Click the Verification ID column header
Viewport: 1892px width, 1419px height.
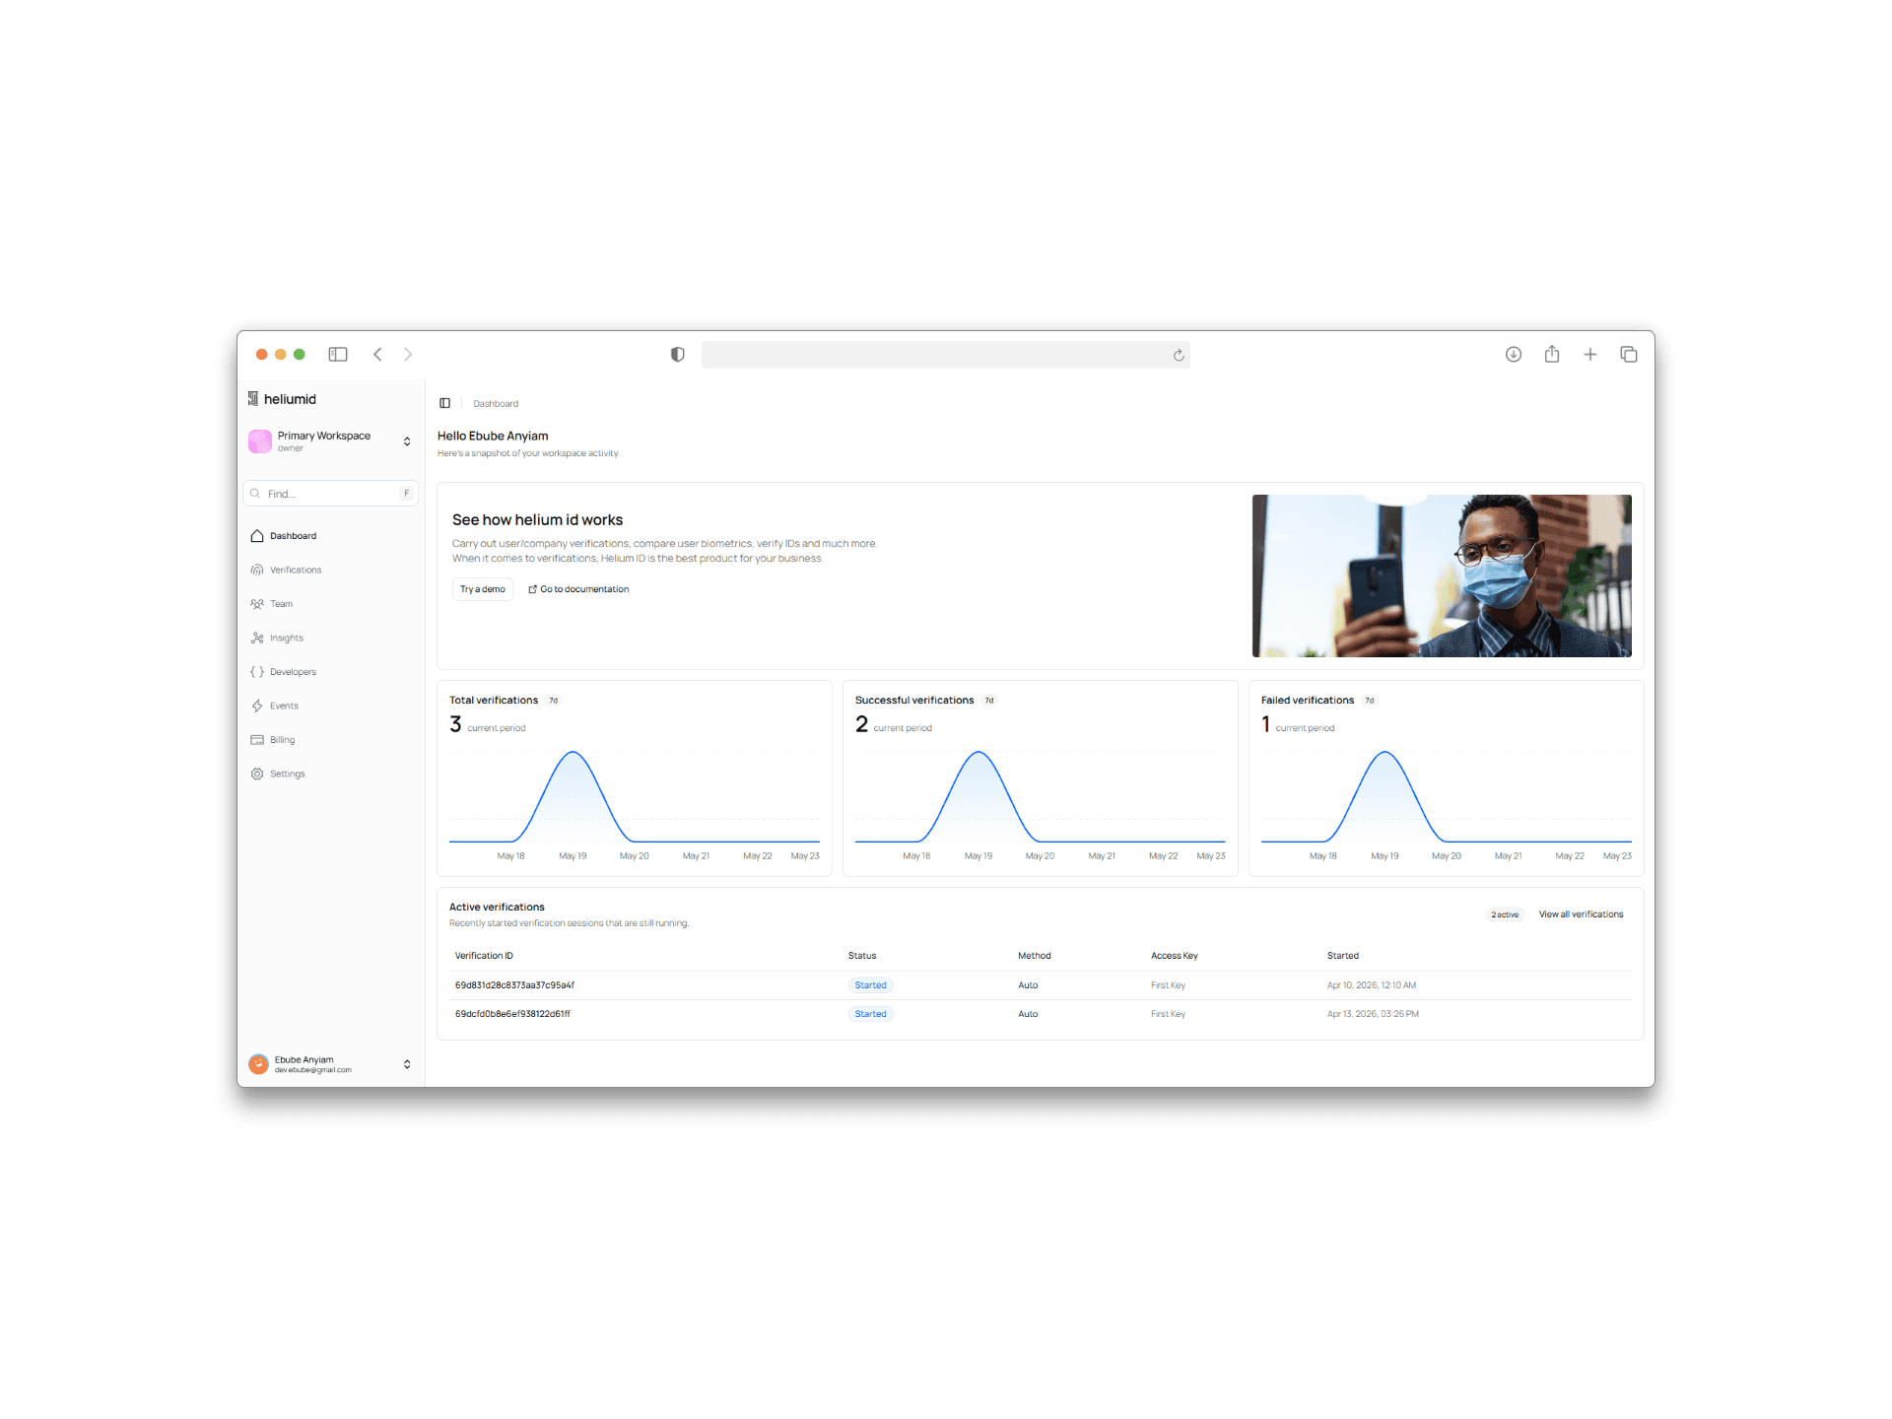(484, 956)
